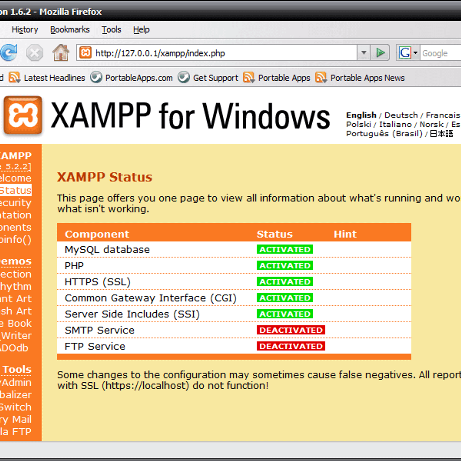Click the Google search box

[x=441, y=53]
